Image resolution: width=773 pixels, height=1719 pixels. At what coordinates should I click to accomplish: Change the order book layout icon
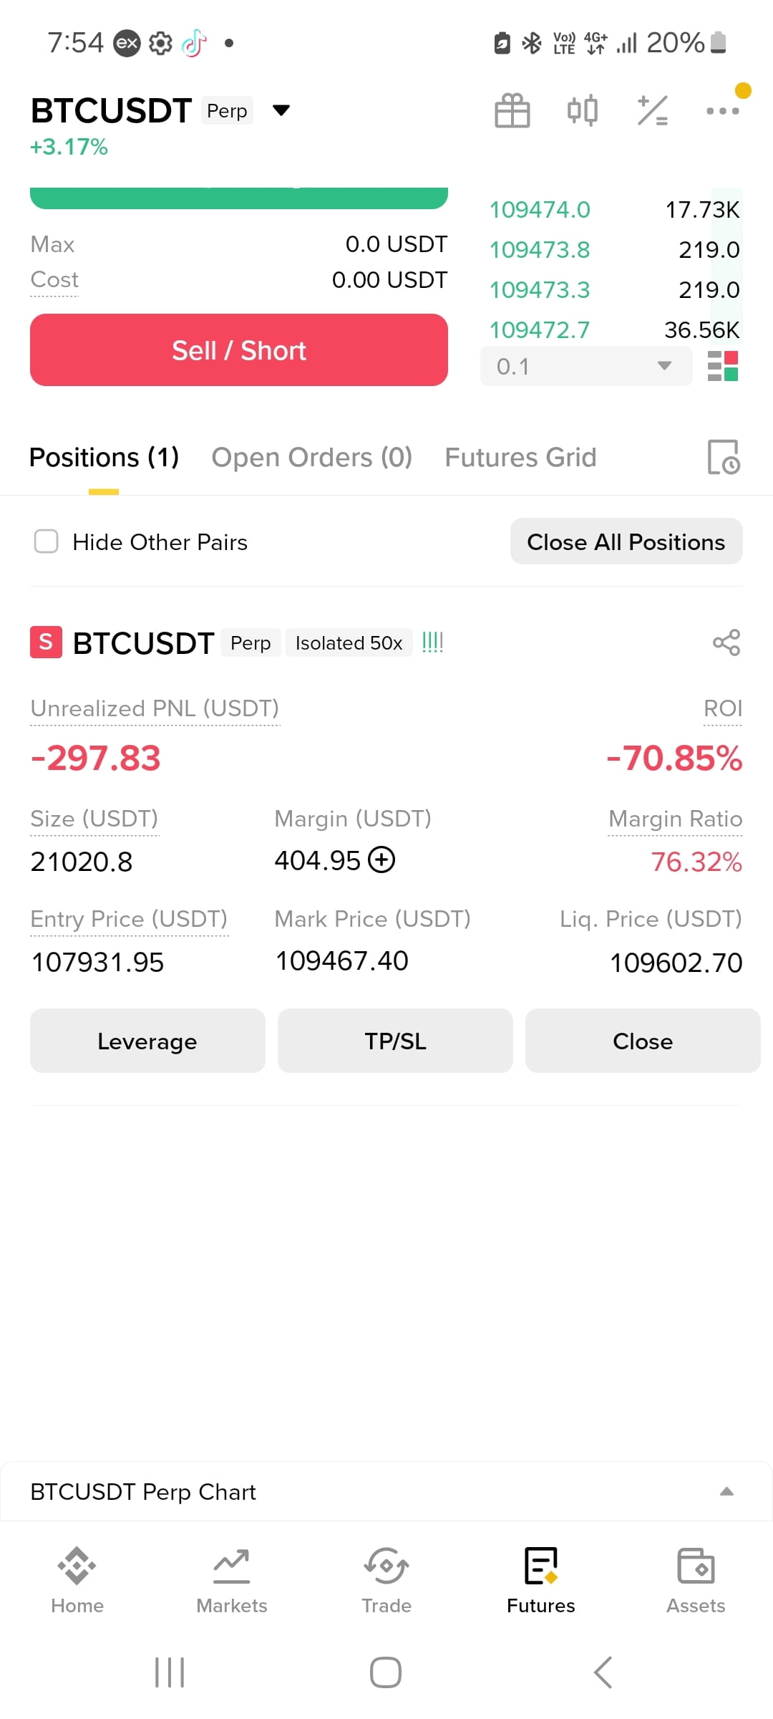pos(723,366)
